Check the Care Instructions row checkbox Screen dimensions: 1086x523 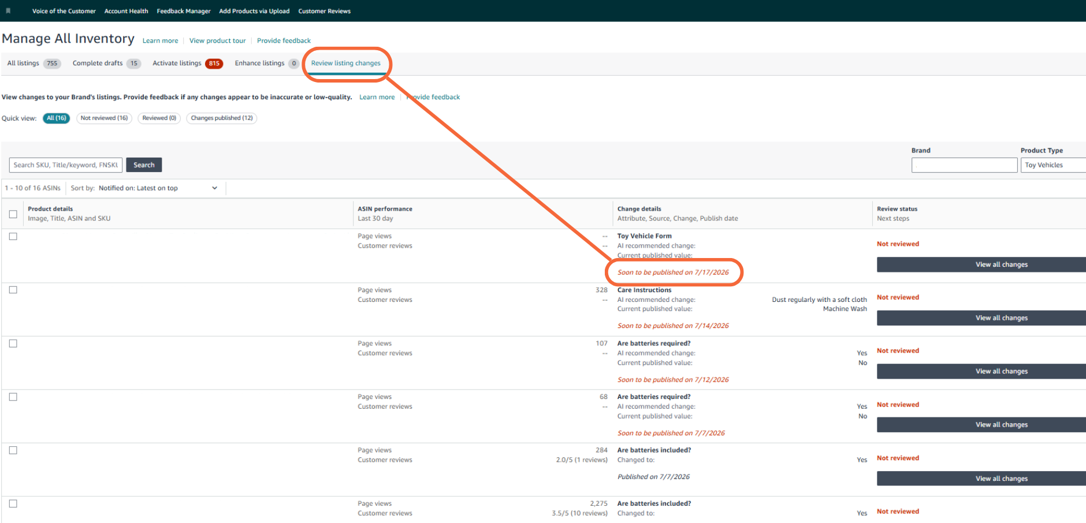[x=13, y=290]
